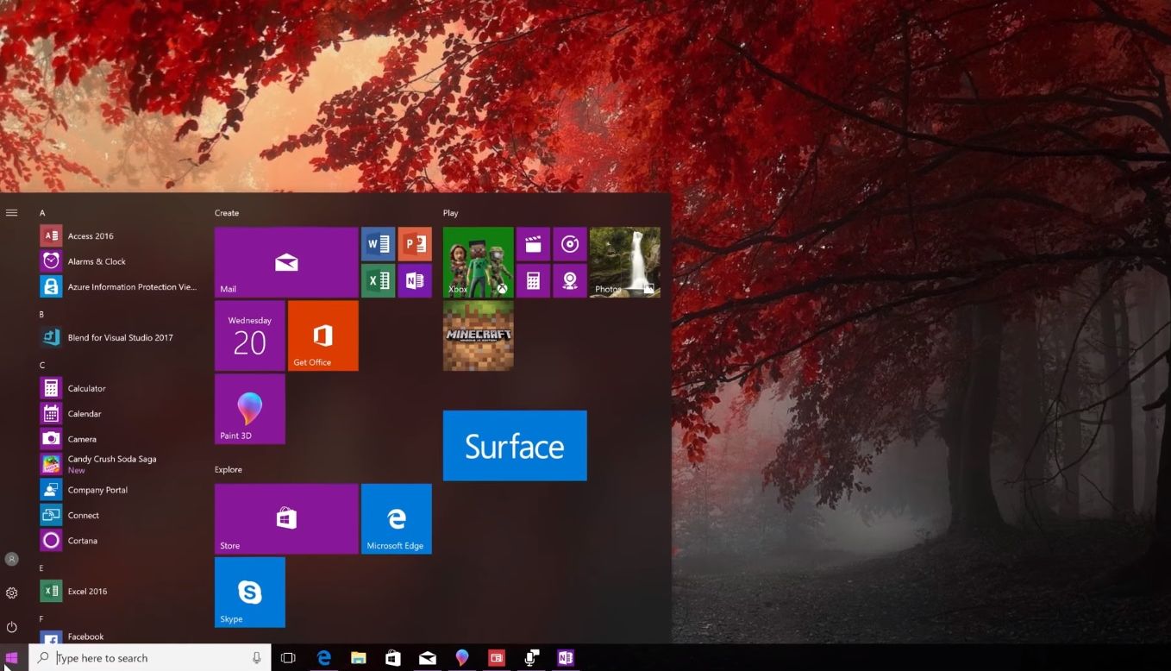Launch the Calculator tile in the Play group

point(533,280)
